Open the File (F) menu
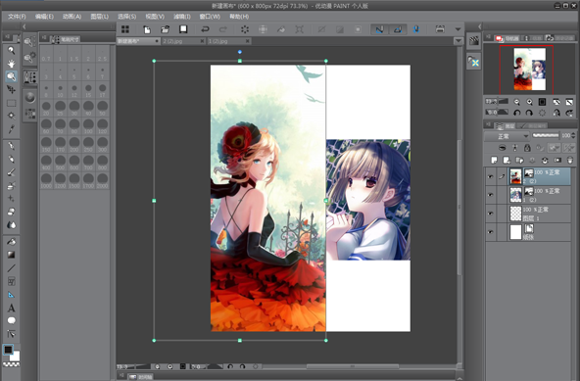 click(17, 17)
